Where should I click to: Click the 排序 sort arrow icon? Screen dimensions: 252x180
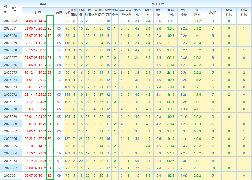click(15, 11)
